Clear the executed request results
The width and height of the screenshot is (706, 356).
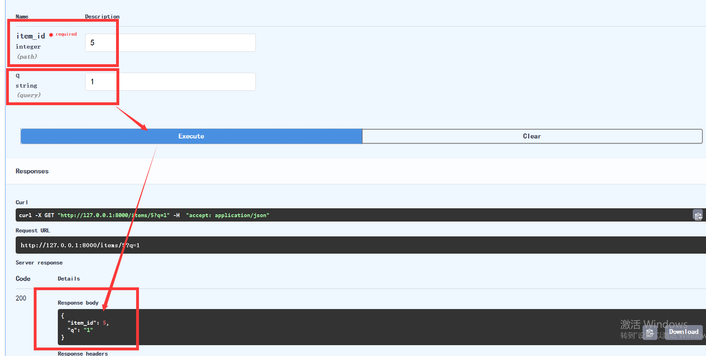pos(532,136)
